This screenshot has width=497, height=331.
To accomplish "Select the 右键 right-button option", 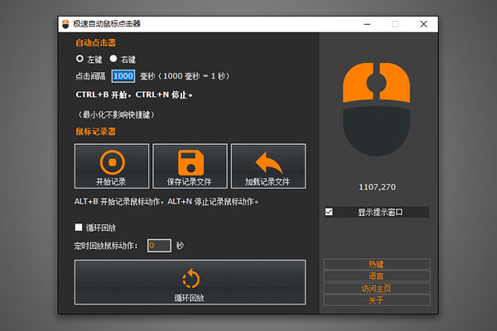I will 113,59.
